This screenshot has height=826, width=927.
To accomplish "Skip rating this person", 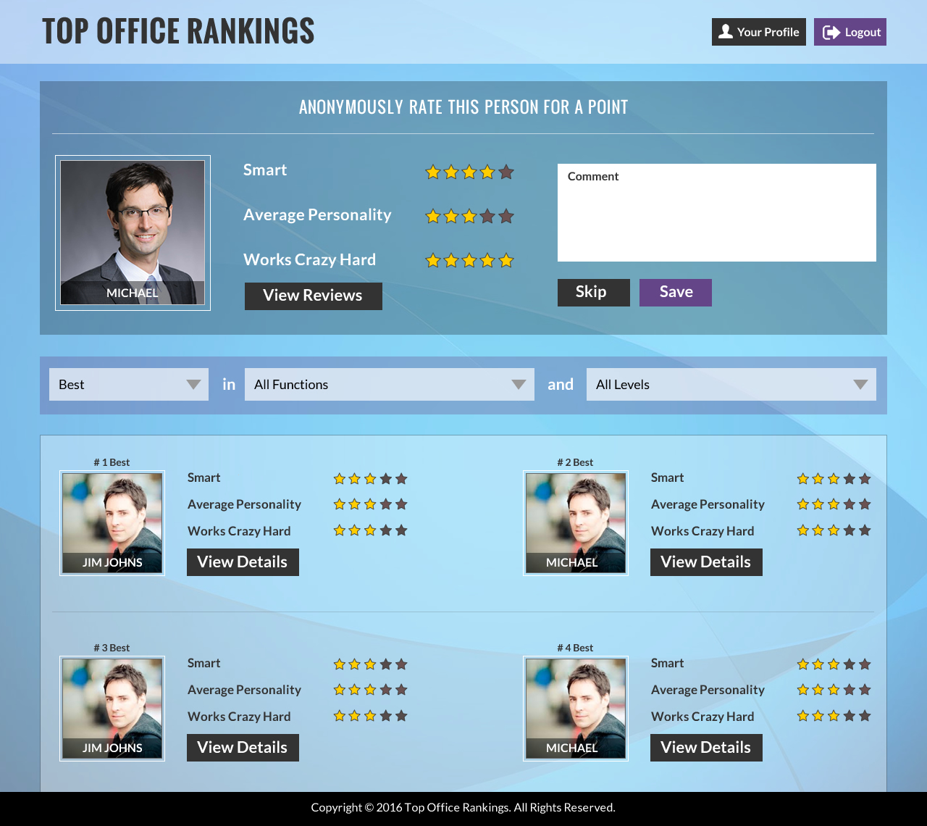I will pos(594,293).
